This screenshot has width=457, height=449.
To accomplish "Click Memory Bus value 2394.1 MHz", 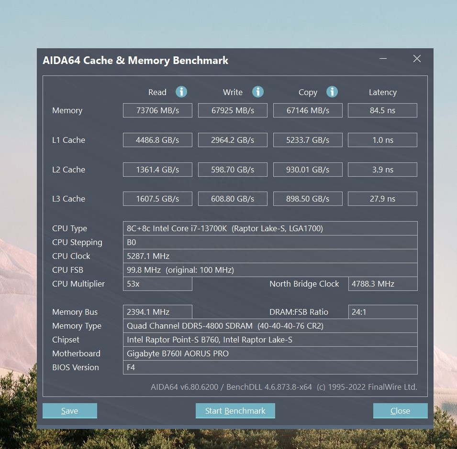I will click(157, 312).
